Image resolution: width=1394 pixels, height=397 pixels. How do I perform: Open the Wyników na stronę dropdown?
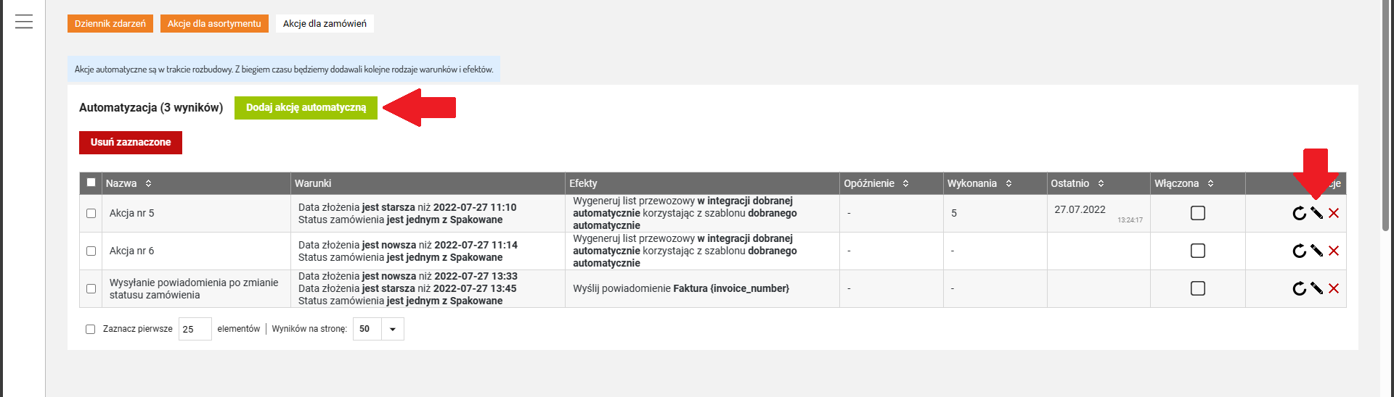coord(378,329)
